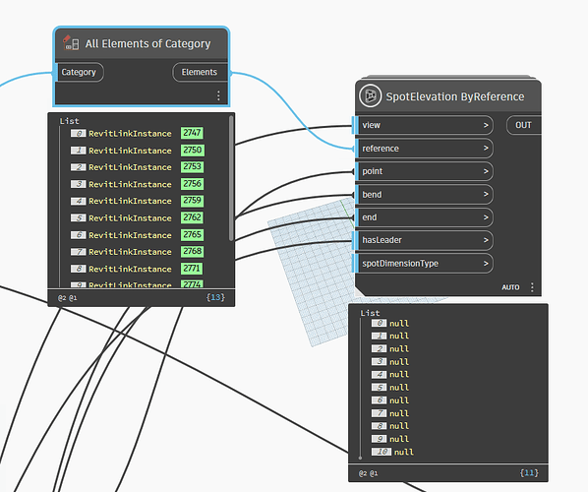This screenshot has height=492, width=588.
Task: Select list item 10 null
Action: pyautogui.click(x=392, y=452)
